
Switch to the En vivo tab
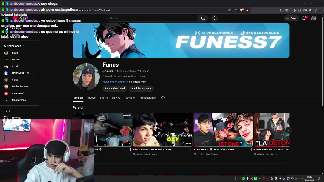[116, 98]
